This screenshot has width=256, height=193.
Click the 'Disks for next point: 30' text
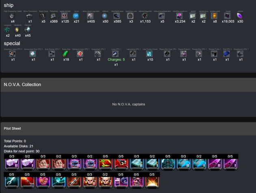[x=22, y=151]
